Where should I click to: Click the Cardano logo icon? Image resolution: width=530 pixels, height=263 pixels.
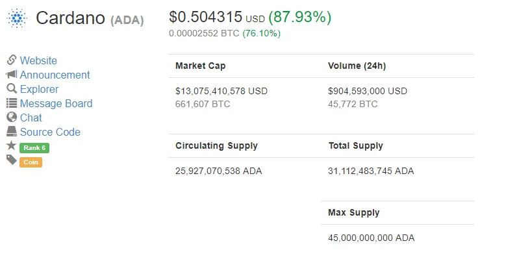[17, 18]
